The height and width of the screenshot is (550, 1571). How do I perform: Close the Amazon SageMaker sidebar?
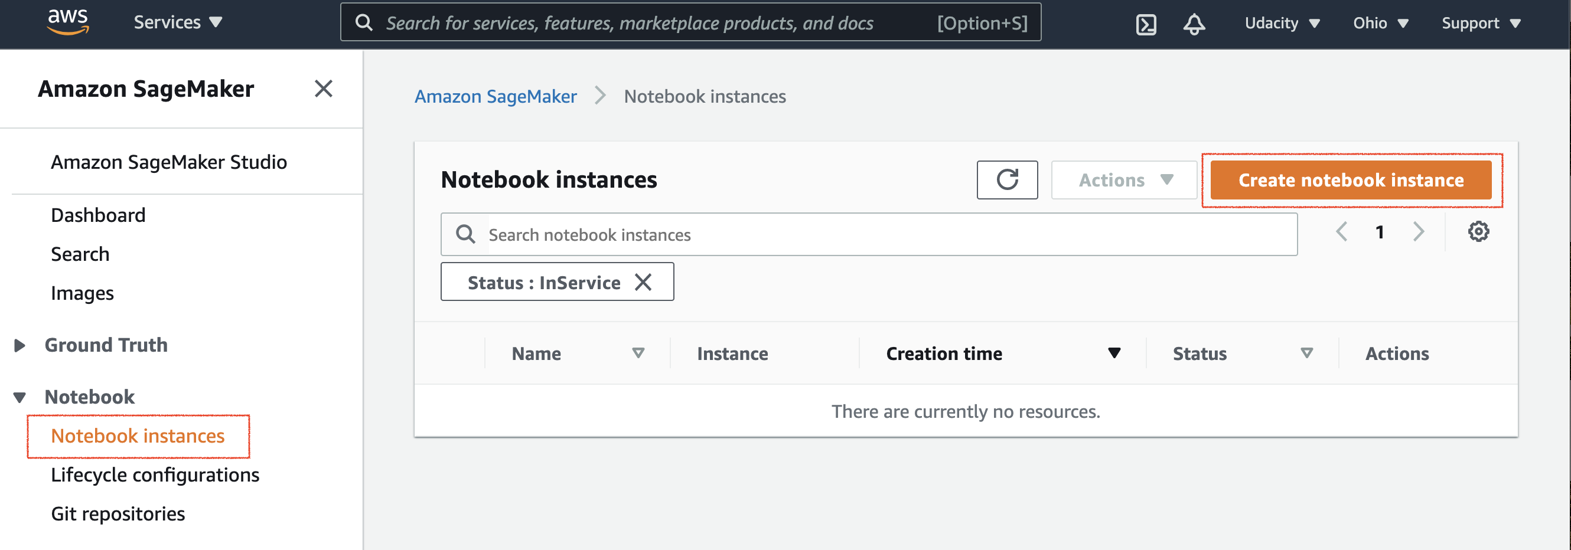pyautogui.click(x=324, y=89)
